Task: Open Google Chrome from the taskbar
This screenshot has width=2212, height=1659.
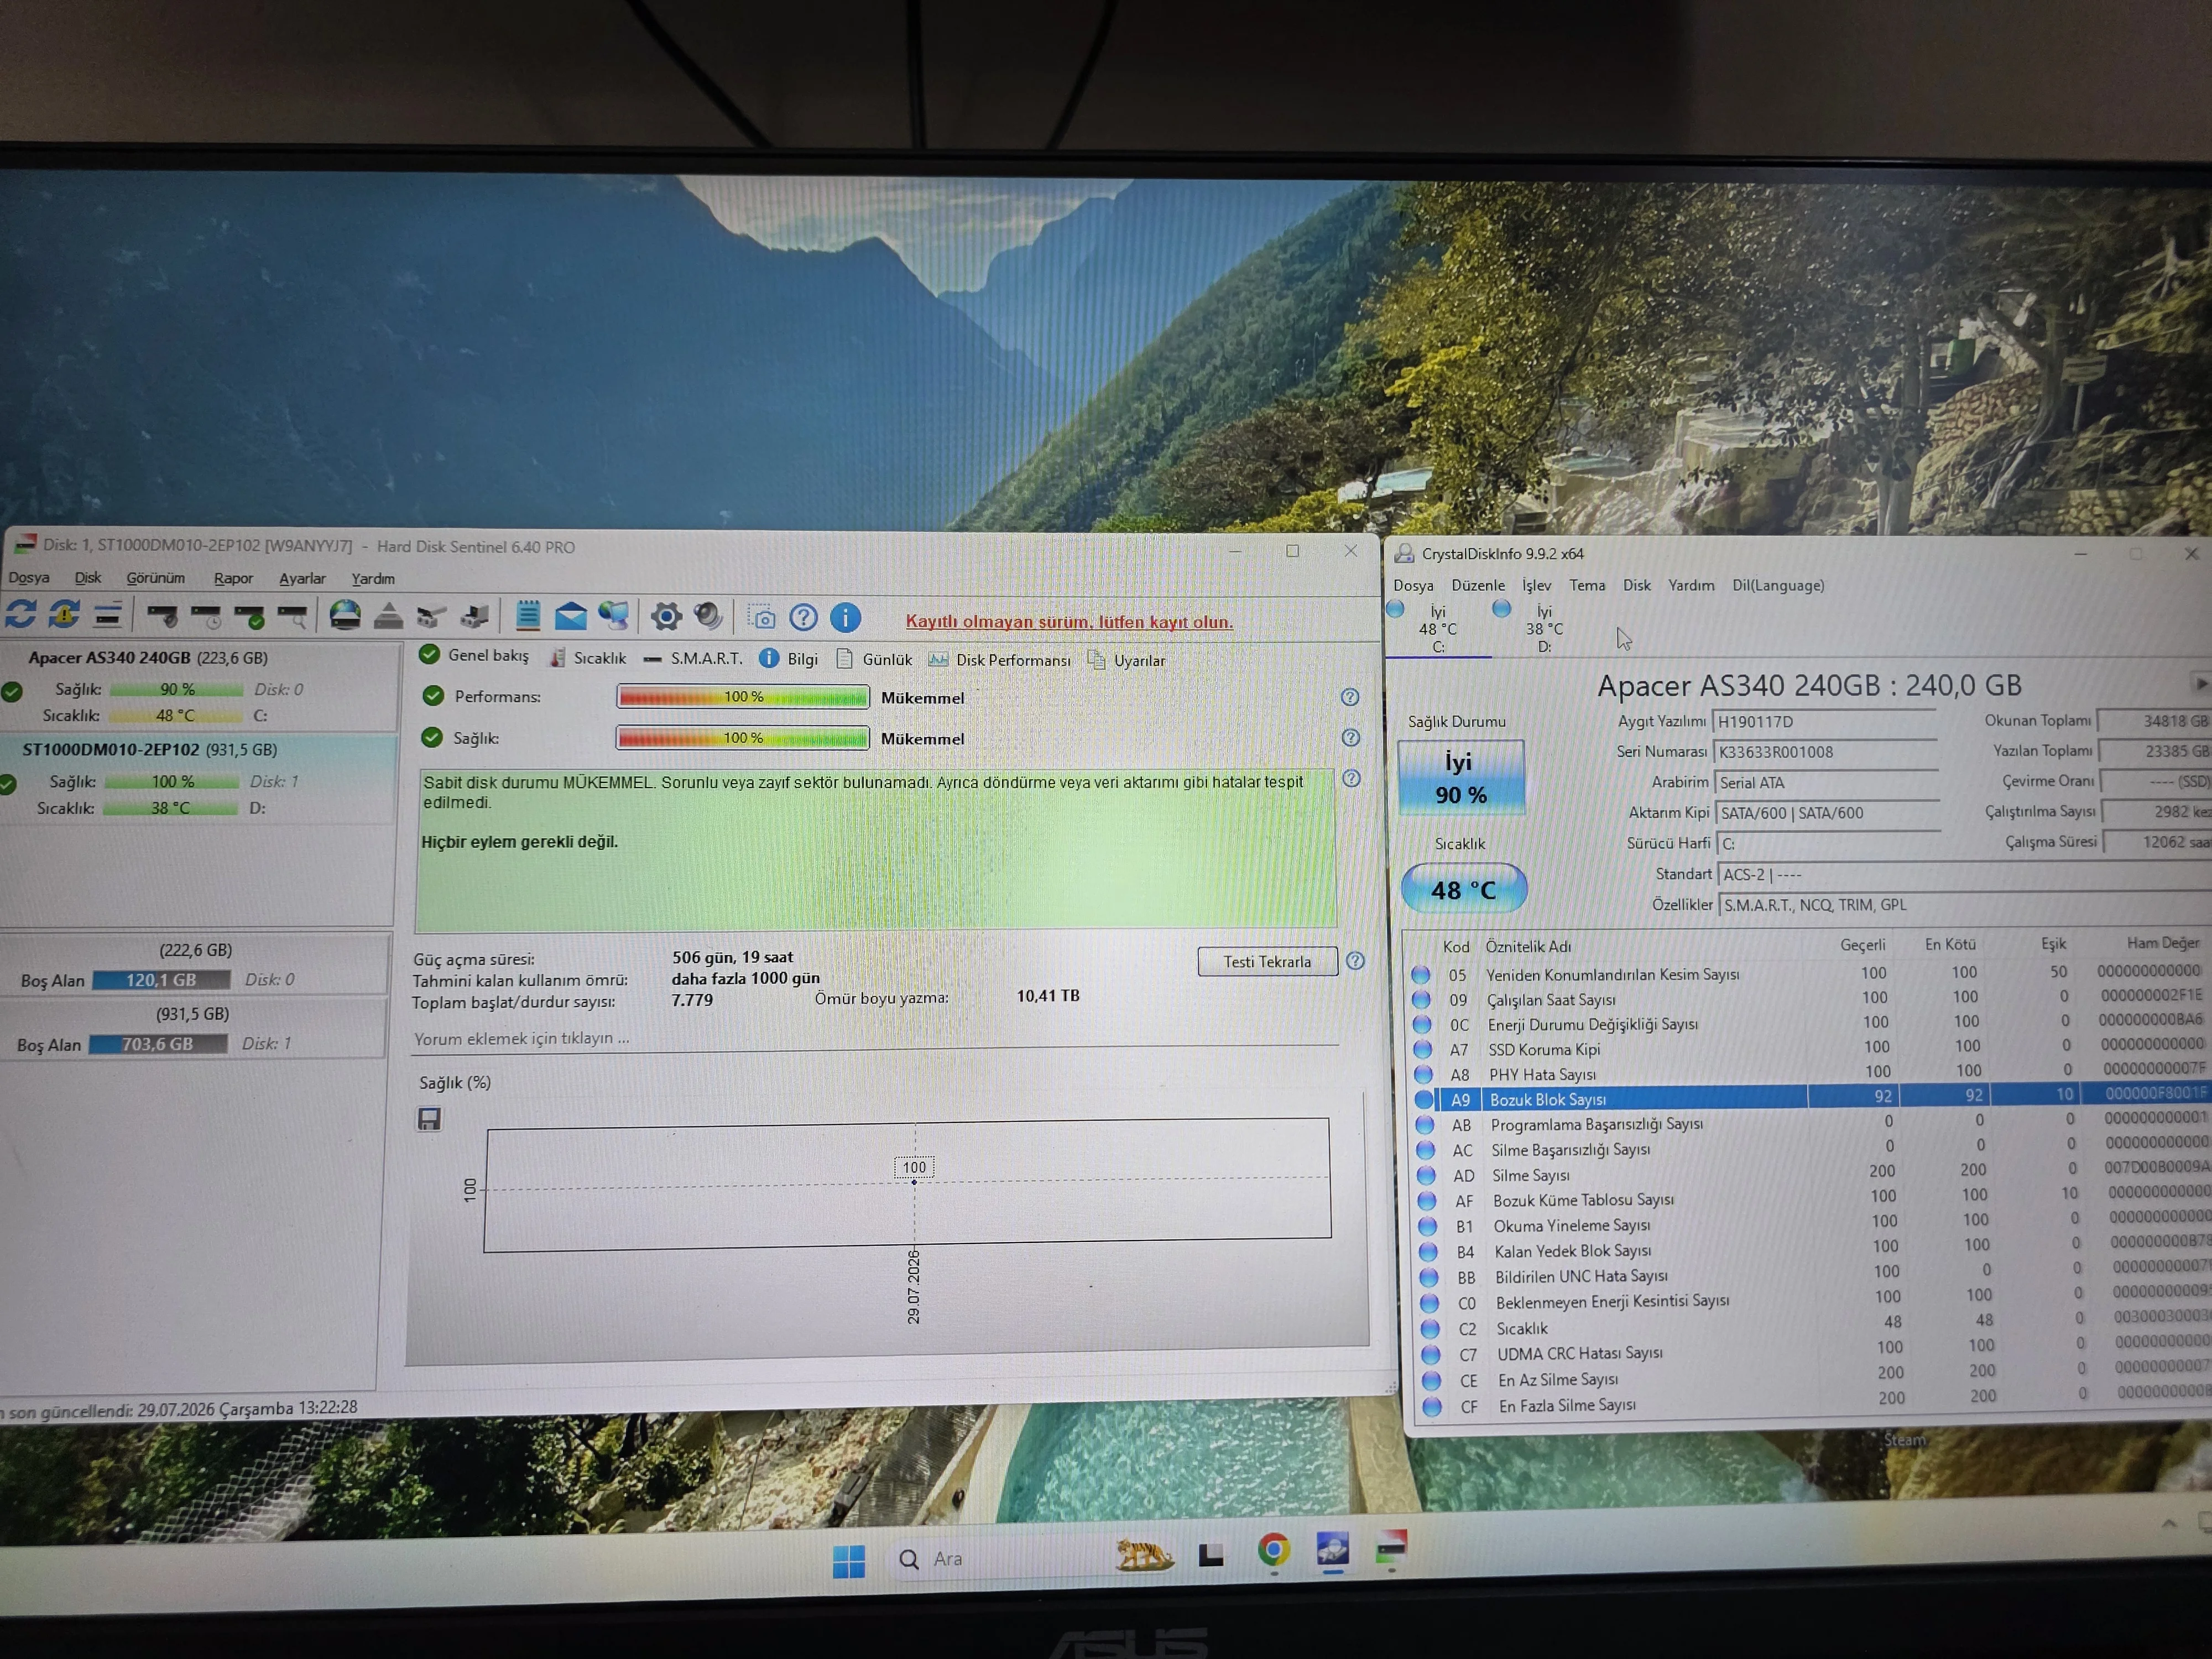Action: click(1273, 1551)
